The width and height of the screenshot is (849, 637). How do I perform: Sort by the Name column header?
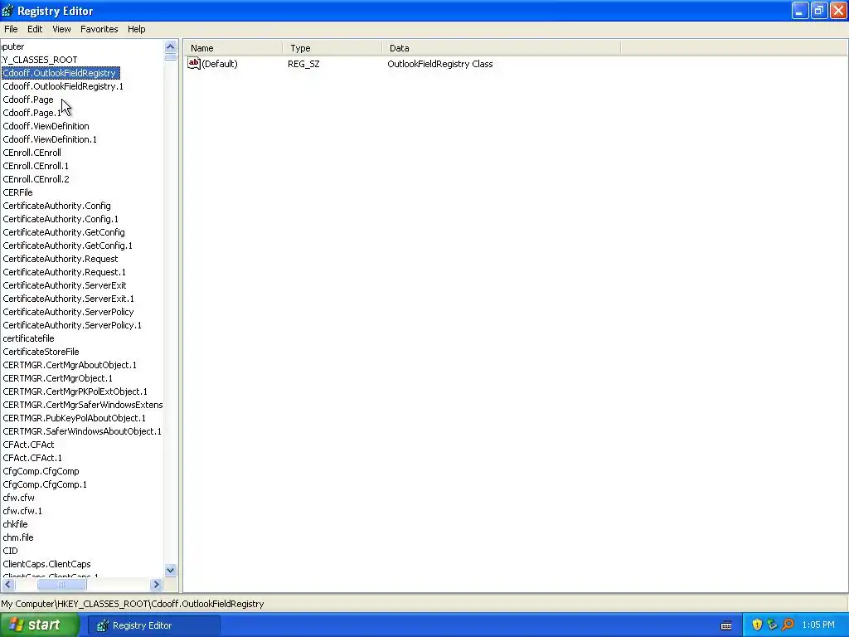click(233, 48)
